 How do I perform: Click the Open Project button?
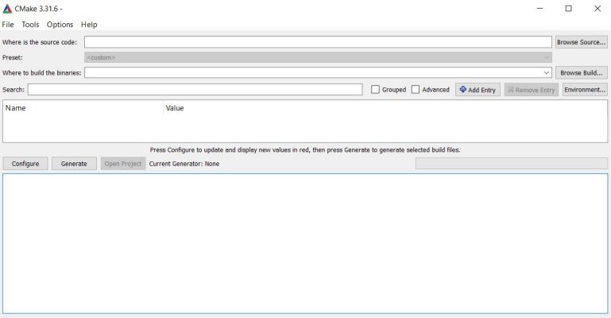coord(122,164)
